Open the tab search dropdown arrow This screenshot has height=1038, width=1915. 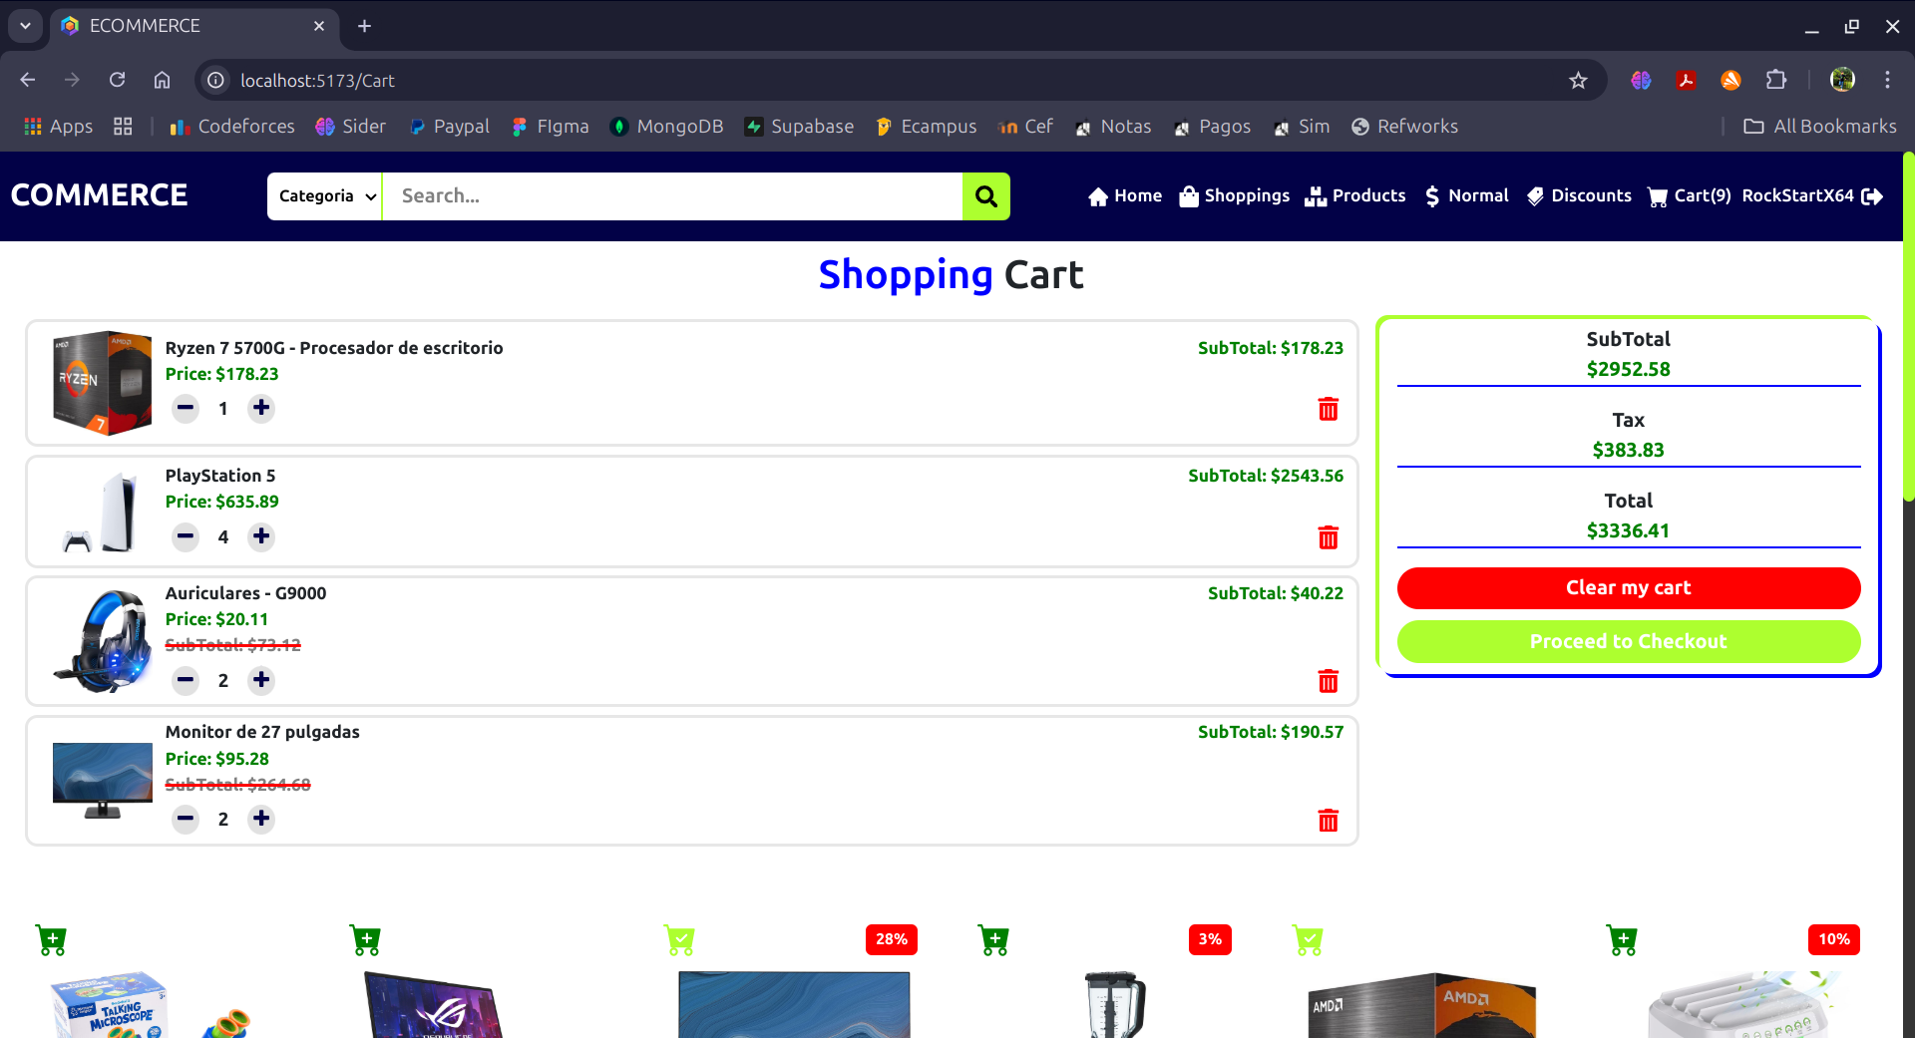[x=25, y=26]
